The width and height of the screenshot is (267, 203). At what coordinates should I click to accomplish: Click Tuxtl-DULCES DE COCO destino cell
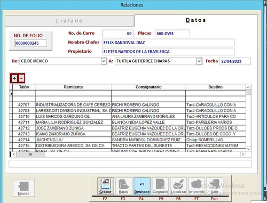pos(216,134)
